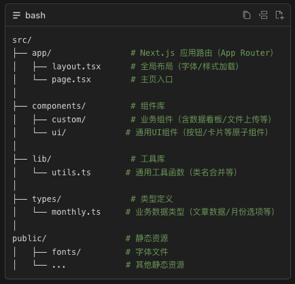Click the '全局布局 (字体/样式加载)' comment
Image resolution: width=295 pixels, height=284 pixels.
point(185,67)
